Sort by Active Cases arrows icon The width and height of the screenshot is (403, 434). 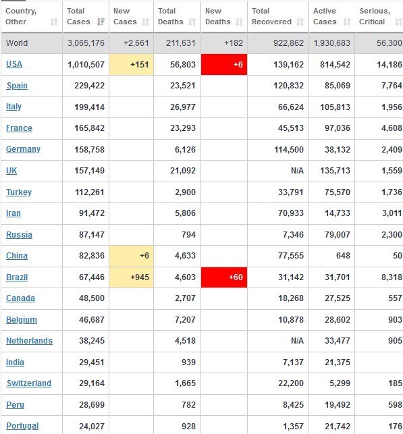pos(347,22)
